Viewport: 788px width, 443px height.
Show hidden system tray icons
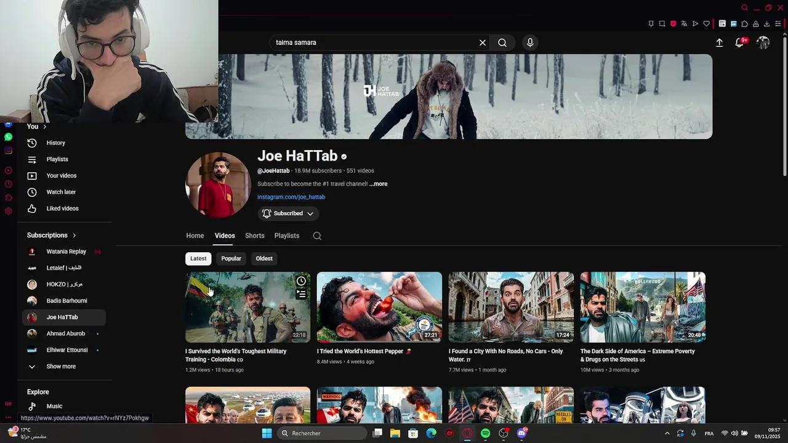pyautogui.click(x=667, y=433)
